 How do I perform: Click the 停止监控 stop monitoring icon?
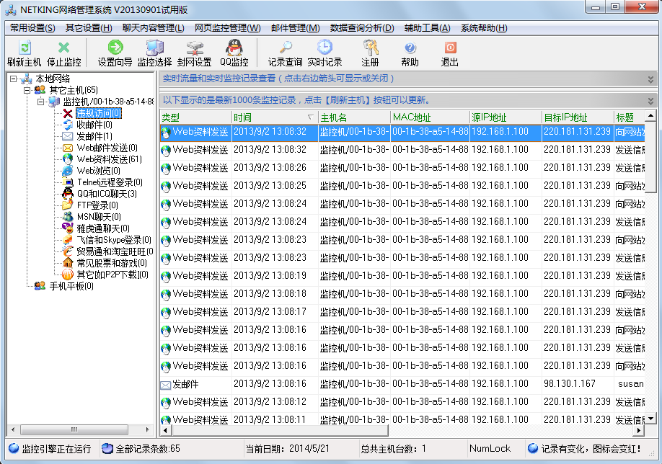click(x=63, y=53)
